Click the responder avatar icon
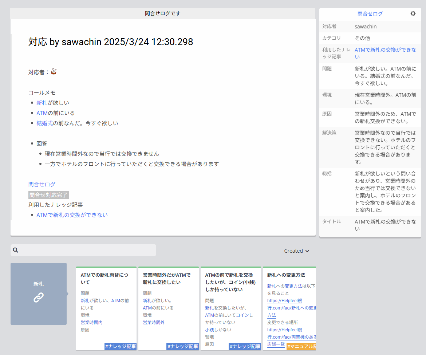The height and width of the screenshot is (355, 426). click(x=54, y=72)
